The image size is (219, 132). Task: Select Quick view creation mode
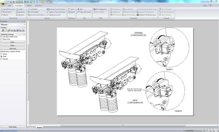tap(1, 54)
